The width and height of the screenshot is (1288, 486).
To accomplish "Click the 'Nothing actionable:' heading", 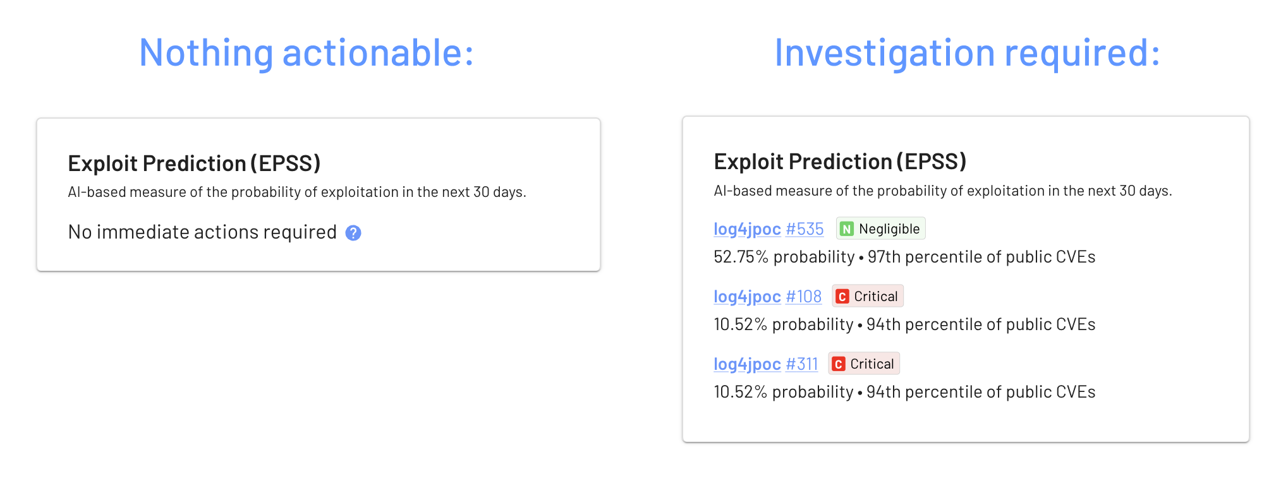I will tap(307, 52).
